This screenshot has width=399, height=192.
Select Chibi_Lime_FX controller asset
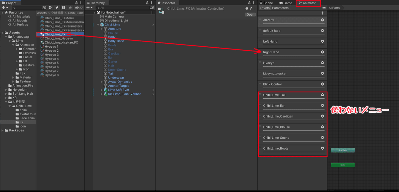tap(55, 34)
